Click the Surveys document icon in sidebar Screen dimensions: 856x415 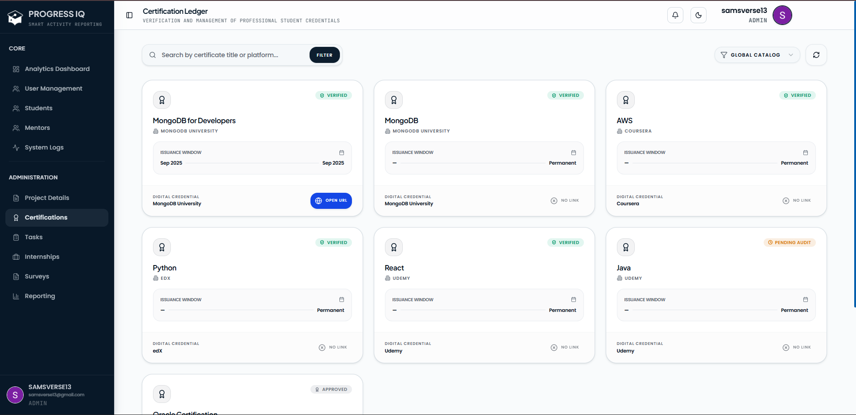[16, 277]
